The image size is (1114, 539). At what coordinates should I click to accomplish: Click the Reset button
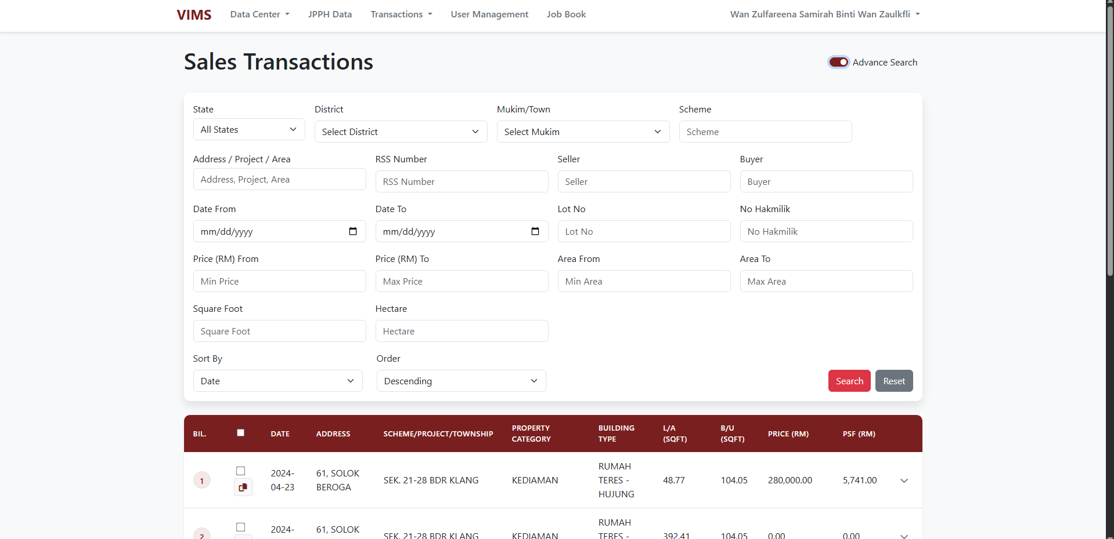pos(893,381)
